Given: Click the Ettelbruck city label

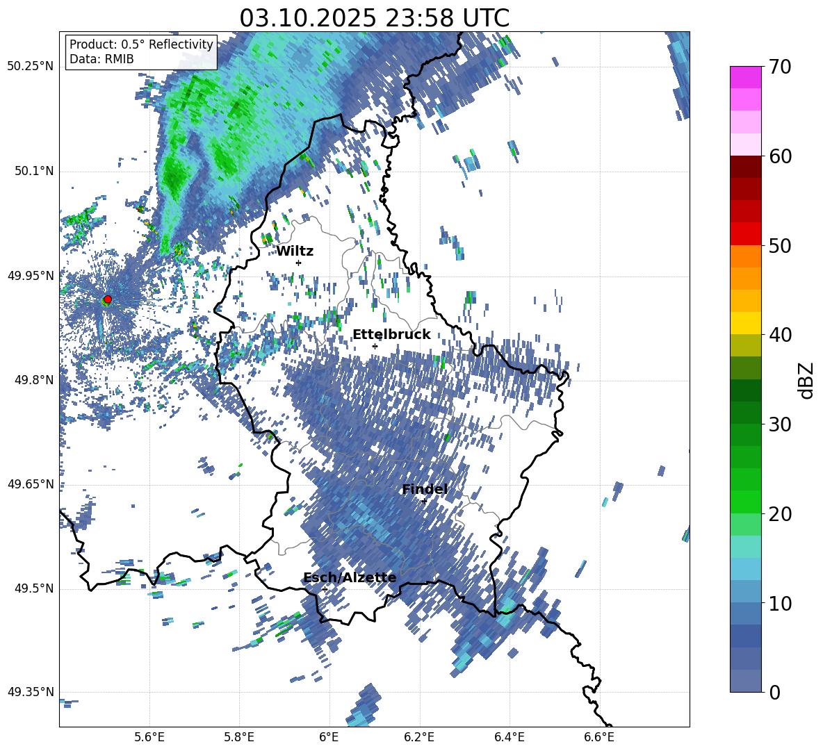Looking at the screenshot, I should click(391, 335).
